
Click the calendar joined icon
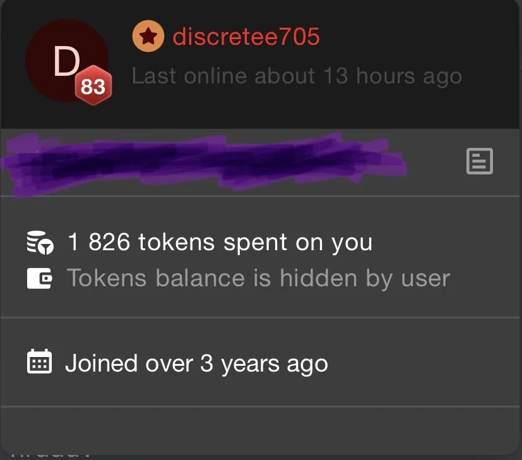coord(39,361)
